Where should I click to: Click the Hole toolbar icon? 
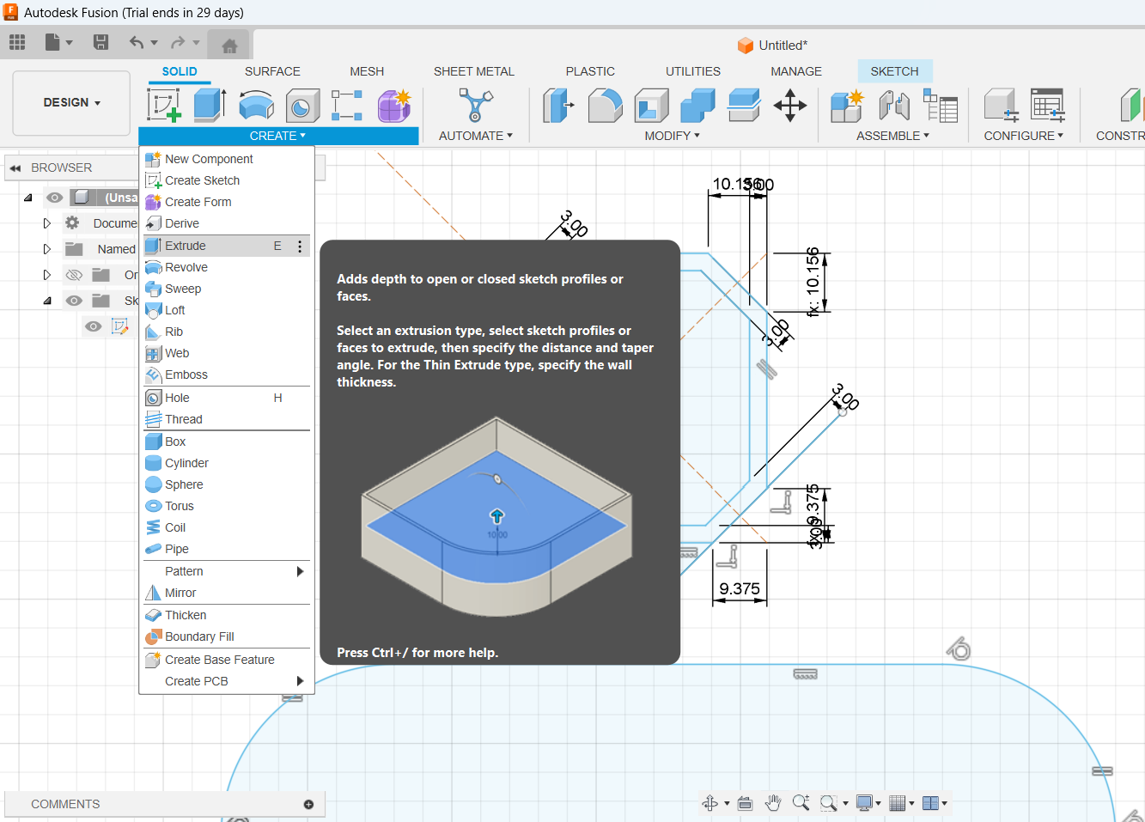(x=302, y=106)
